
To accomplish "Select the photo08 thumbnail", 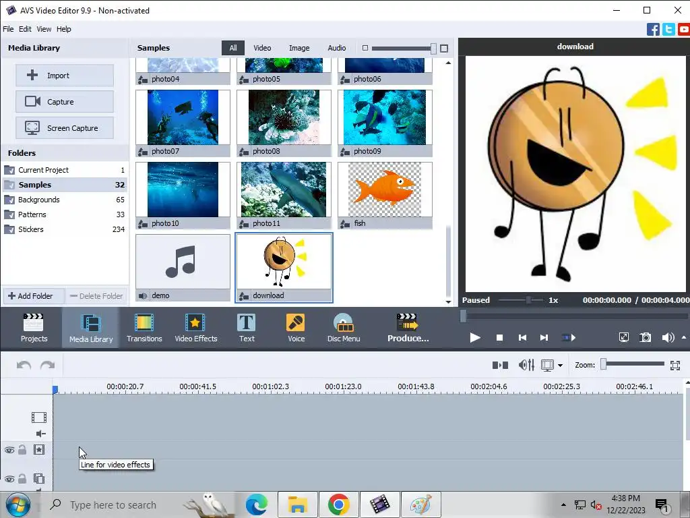I will [284, 123].
